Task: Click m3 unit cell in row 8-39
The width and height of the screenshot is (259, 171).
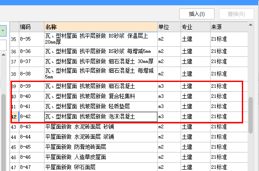Action: coord(169,86)
